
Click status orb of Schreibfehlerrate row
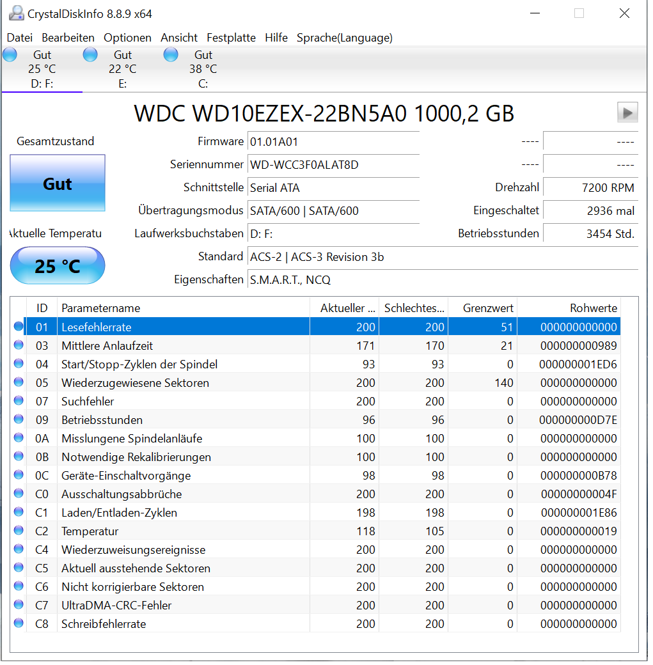19,623
